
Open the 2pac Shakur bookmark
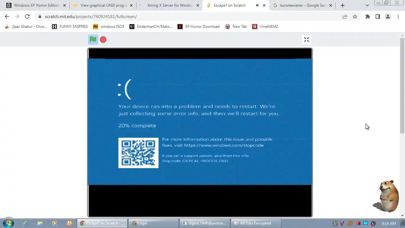[26, 27]
